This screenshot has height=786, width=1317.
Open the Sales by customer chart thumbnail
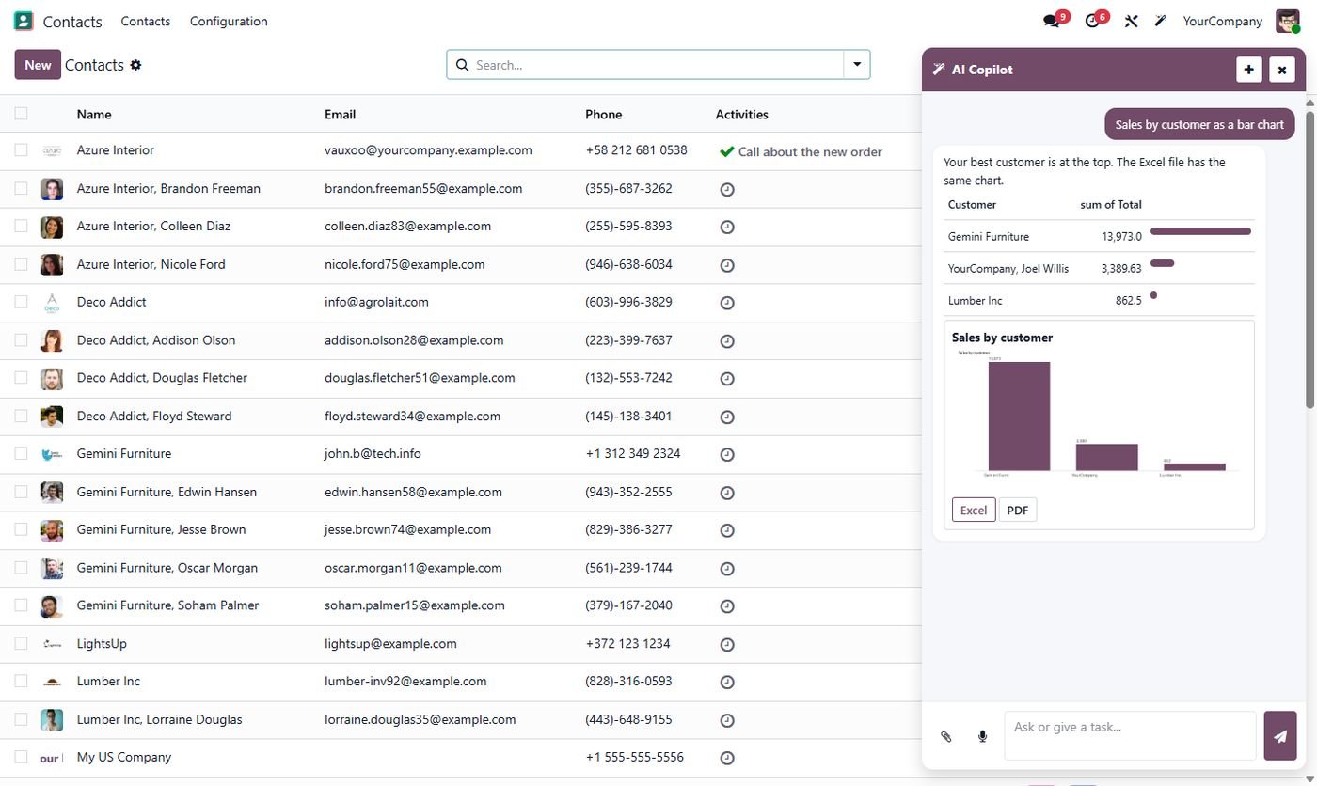pos(1099,413)
